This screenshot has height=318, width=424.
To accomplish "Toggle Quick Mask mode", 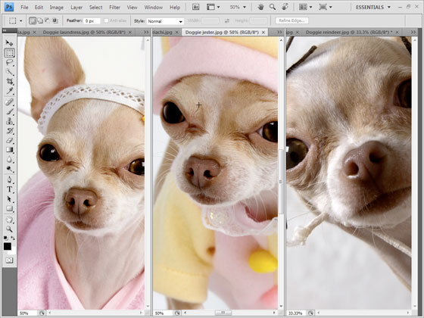I will 9,260.
